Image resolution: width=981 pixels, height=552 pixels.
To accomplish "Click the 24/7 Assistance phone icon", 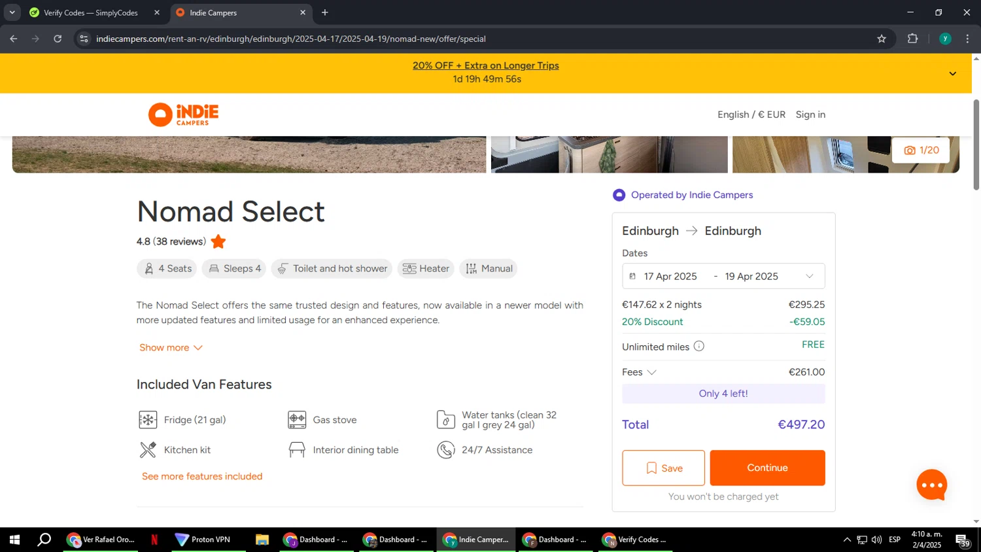I will pyautogui.click(x=446, y=450).
